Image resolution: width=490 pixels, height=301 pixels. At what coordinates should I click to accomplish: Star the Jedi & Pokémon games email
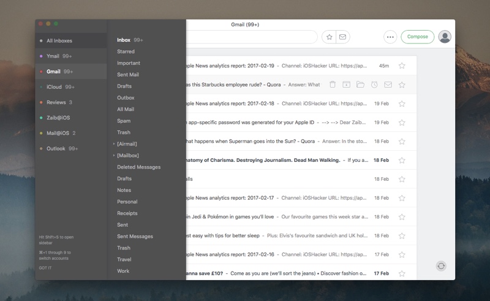(402, 217)
